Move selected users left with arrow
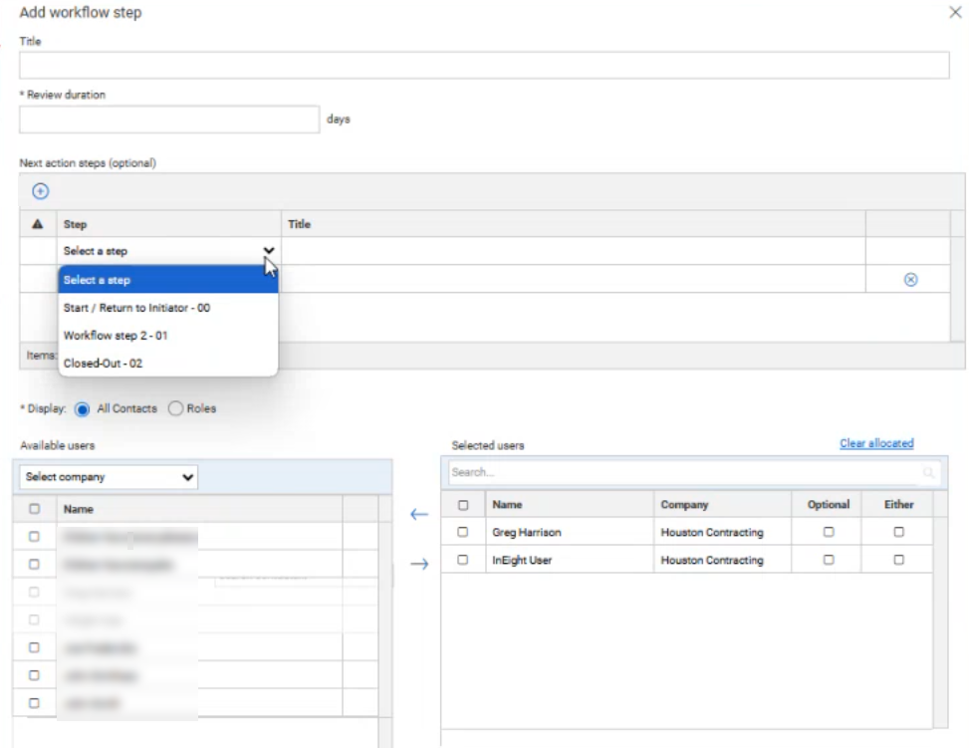The width and height of the screenshot is (969, 748). tap(419, 514)
